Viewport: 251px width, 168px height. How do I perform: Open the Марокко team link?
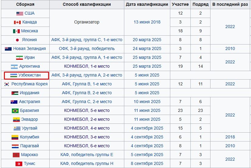30,155
